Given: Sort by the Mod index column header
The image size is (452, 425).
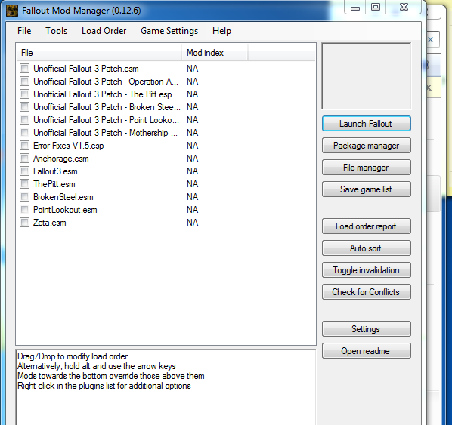Looking at the screenshot, I should [x=215, y=53].
